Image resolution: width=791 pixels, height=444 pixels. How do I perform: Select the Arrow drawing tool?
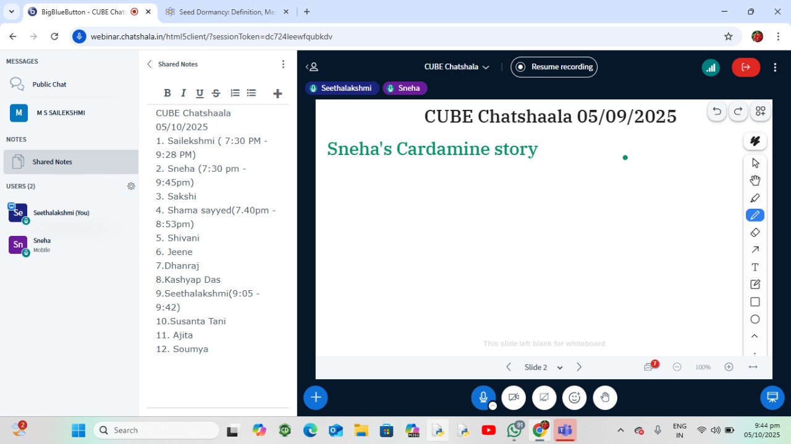click(x=755, y=250)
